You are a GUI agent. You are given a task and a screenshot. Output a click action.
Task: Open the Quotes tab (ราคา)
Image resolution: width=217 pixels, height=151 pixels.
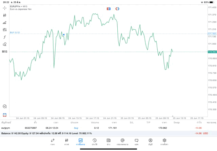point(53,142)
